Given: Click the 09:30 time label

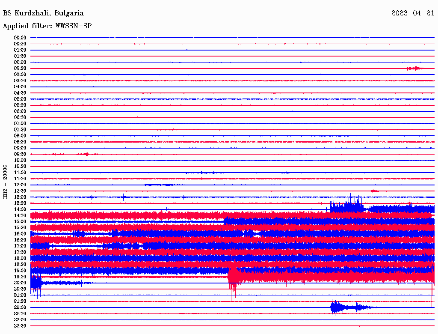Looking at the screenshot, I should (x=20, y=154).
